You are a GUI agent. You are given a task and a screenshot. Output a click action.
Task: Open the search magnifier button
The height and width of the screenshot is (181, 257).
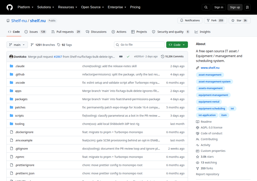206,7
